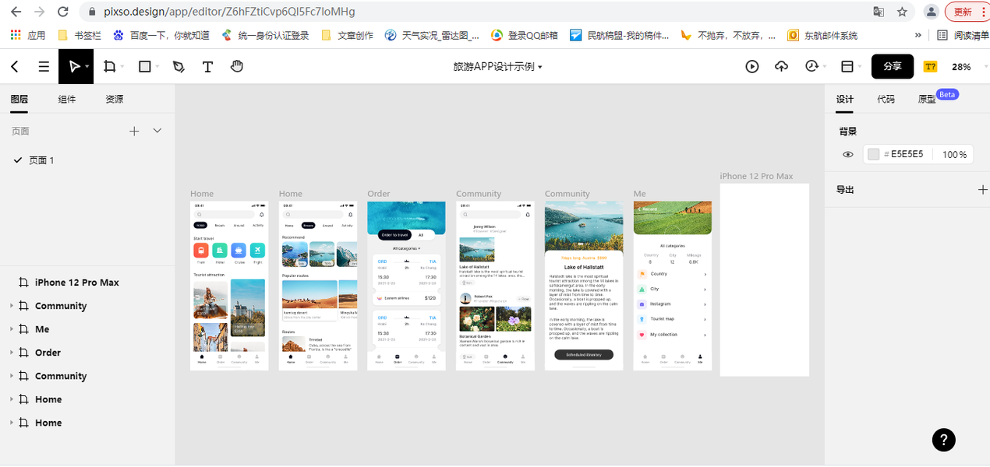Click the 分享 share button
This screenshot has width=990, height=467.
893,67
